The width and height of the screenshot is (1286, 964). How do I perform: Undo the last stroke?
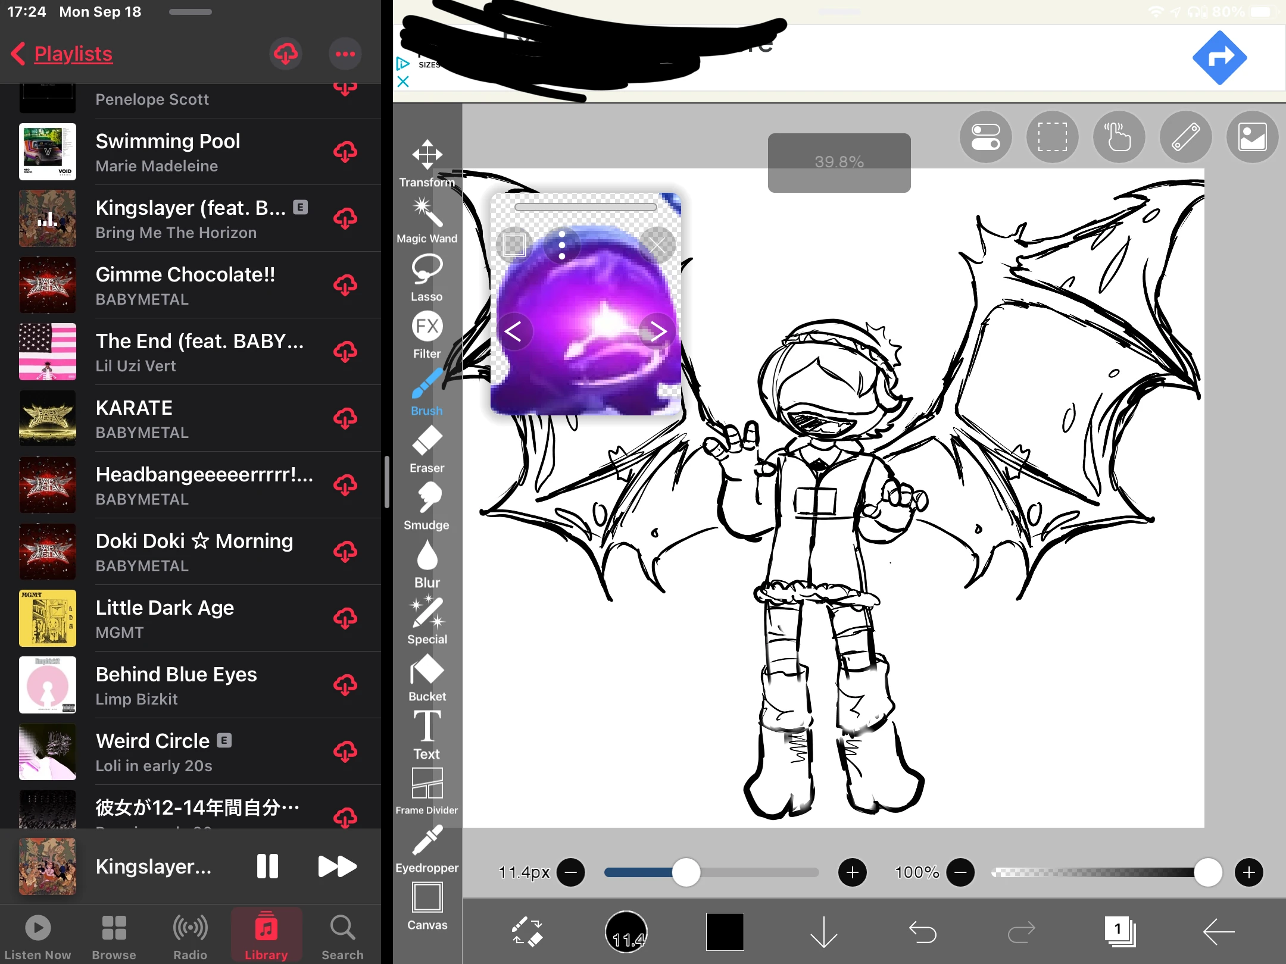(x=922, y=932)
